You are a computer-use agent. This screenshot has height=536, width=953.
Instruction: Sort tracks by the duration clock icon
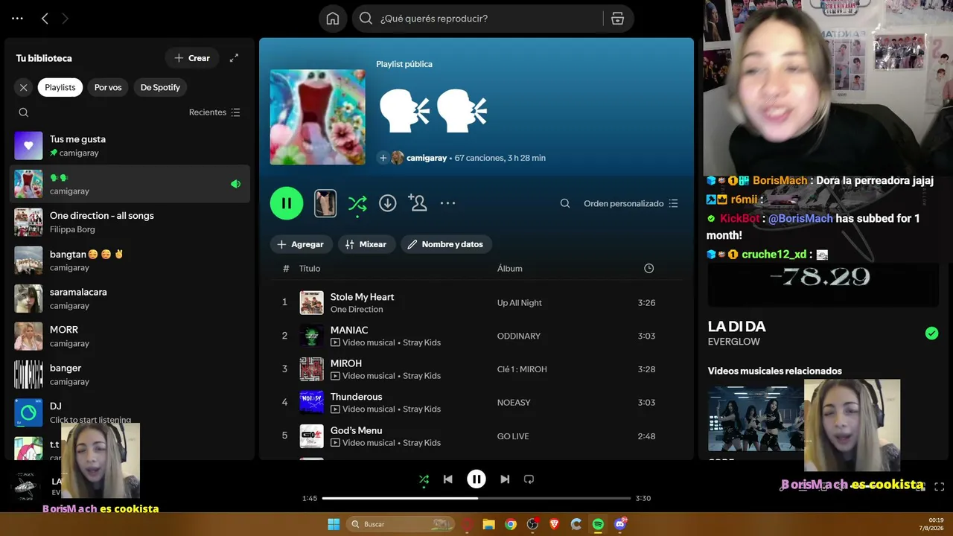[x=648, y=269]
